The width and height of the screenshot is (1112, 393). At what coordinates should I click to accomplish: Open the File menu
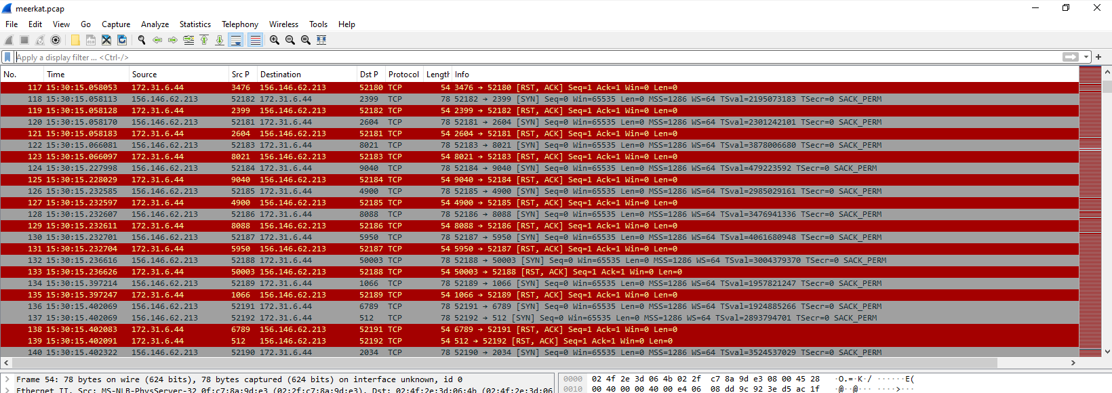coord(12,24)
